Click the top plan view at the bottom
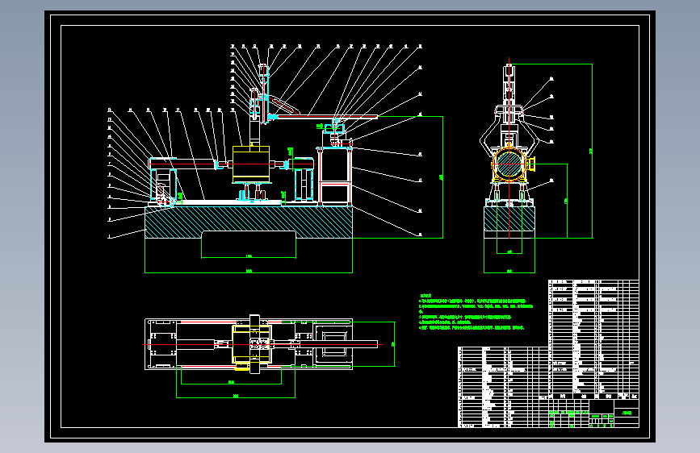 click(x=270, y=355)
